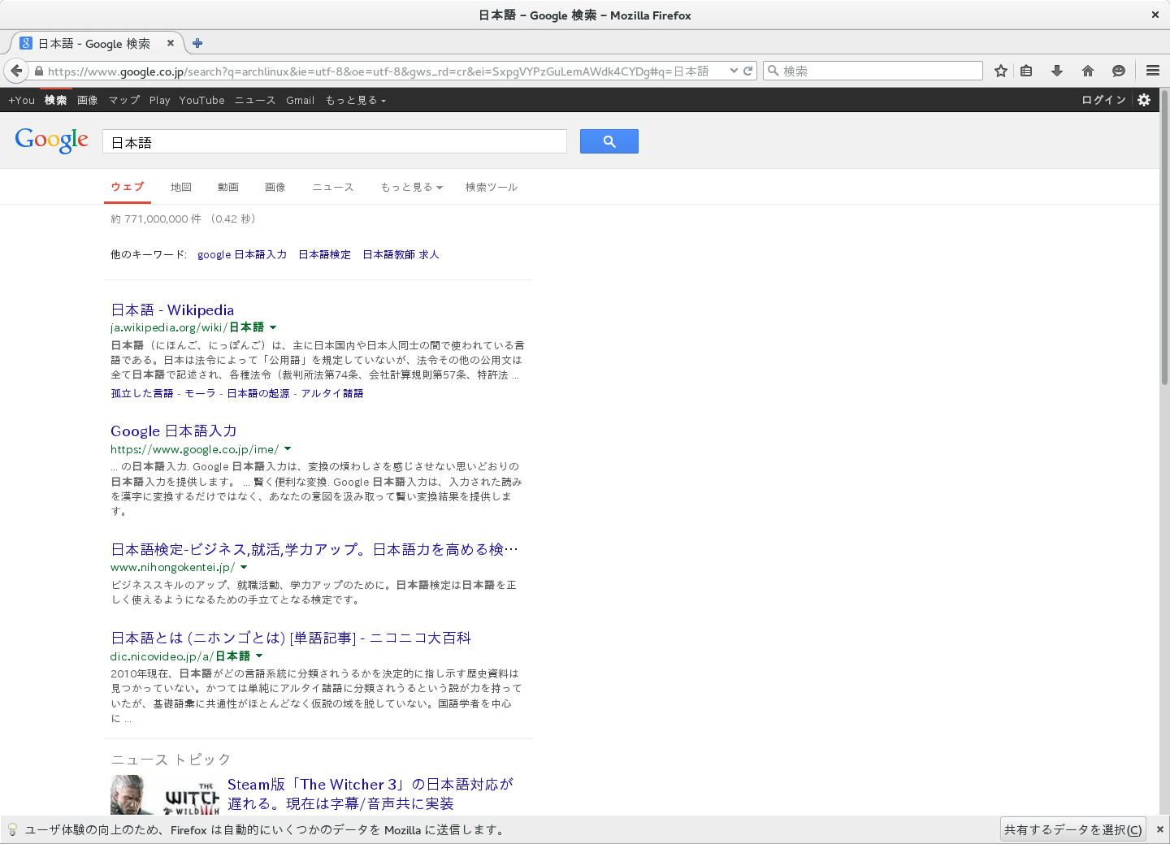
Task: Open the モーラ sitelink
Action: (200, 393)
